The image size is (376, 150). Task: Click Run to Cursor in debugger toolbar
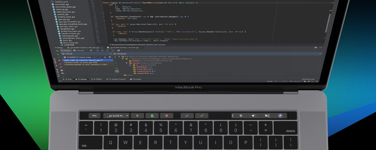click(113, 50)
